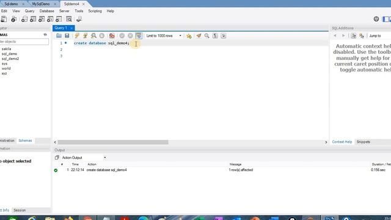The width and height of the screenshot is (391, 220).
Task: Create a new function toolbar icon
Action: [59, 19]
